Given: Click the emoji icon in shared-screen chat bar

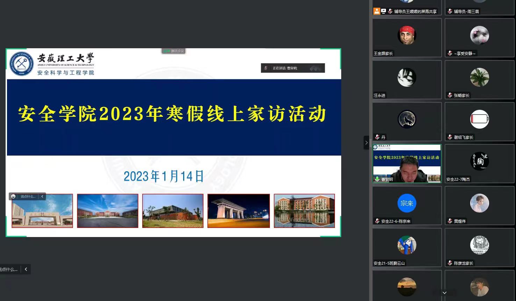Looking at the screenshot, I should click(13, 196).
